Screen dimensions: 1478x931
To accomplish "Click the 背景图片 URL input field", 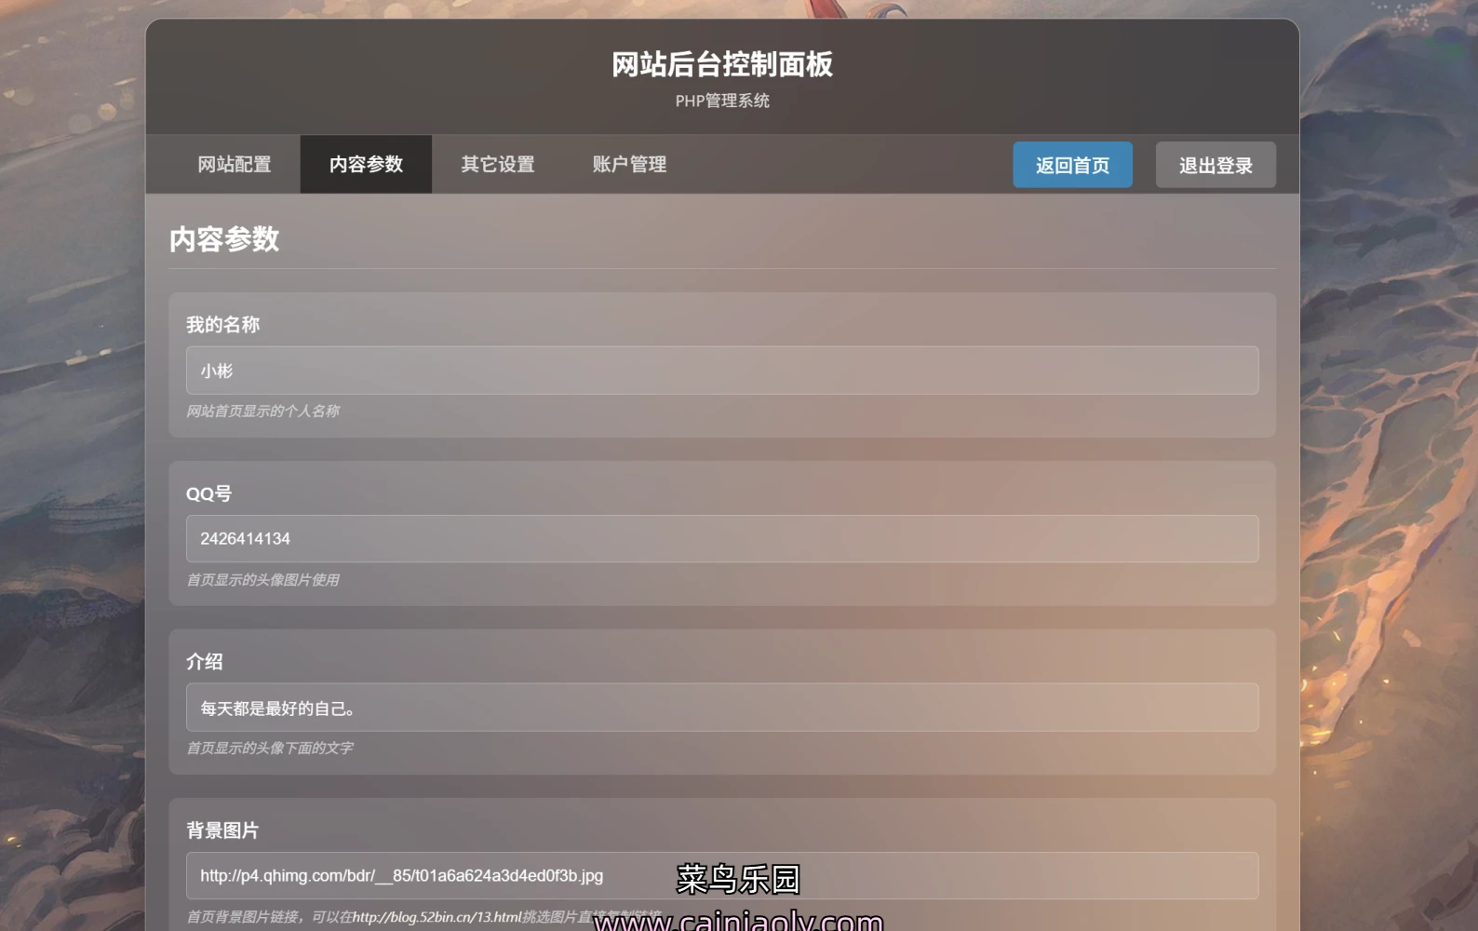I will 721,876.
